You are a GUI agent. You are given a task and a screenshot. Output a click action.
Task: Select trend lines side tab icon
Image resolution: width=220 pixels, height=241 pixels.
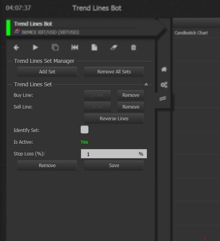click(163, 98)
